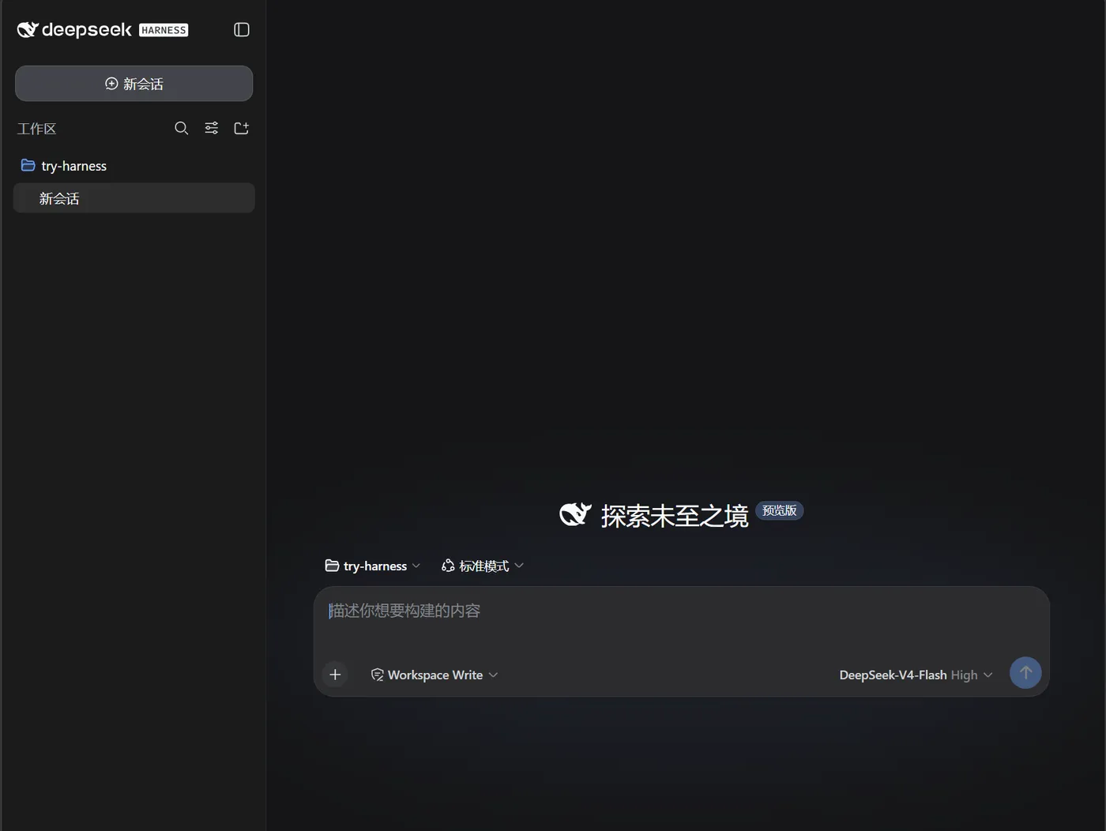Open the 标准模式 mode dropdown
The image size is (1106, 831).
point(483,566)
